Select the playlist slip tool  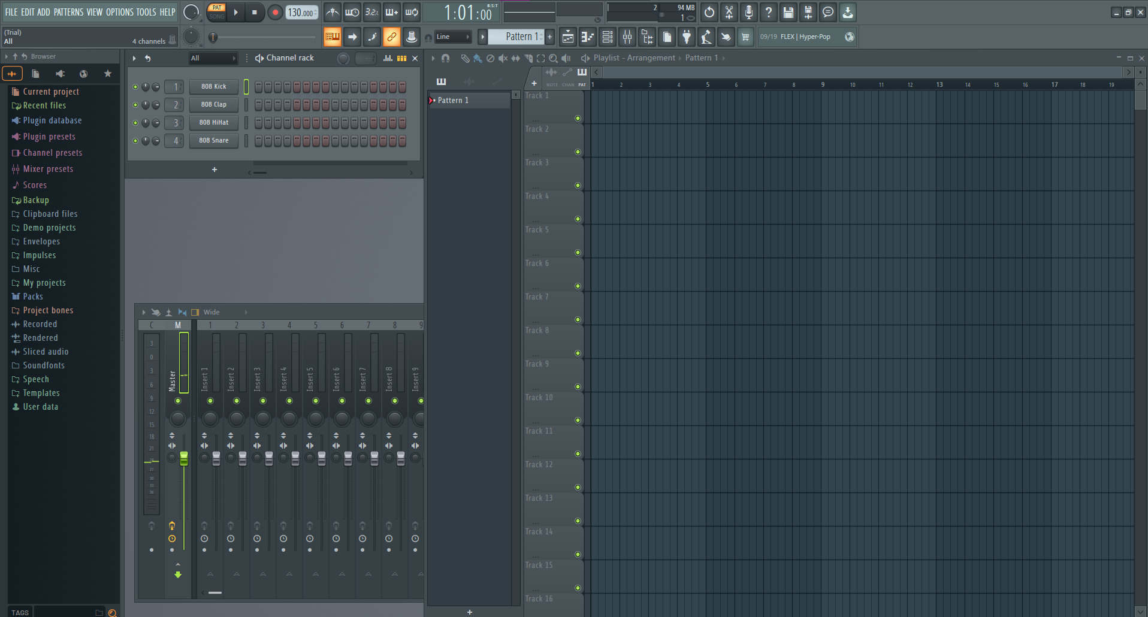(x=515, y=58)
